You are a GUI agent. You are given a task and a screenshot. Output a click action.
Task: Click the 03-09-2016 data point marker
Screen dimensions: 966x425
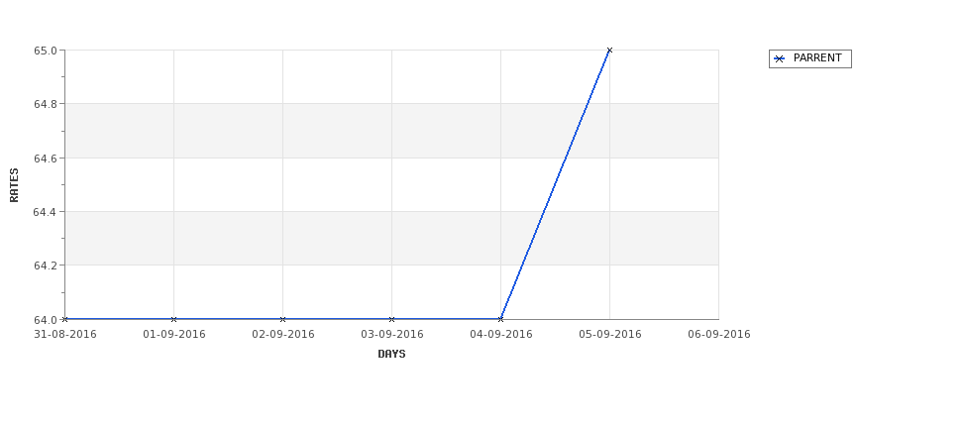[x=391, y=319]
